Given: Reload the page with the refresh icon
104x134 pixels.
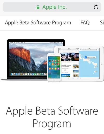Looking at the screenshot, I should click(96, 7).
